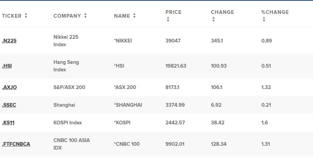Click the PRICE column header text
This screenshot has width=313, height=157.
173,12
